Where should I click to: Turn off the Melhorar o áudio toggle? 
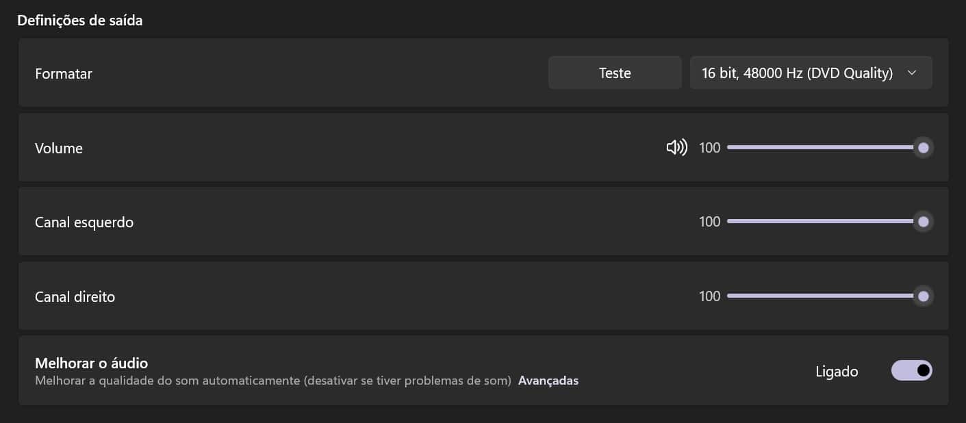tap(911, 370)
